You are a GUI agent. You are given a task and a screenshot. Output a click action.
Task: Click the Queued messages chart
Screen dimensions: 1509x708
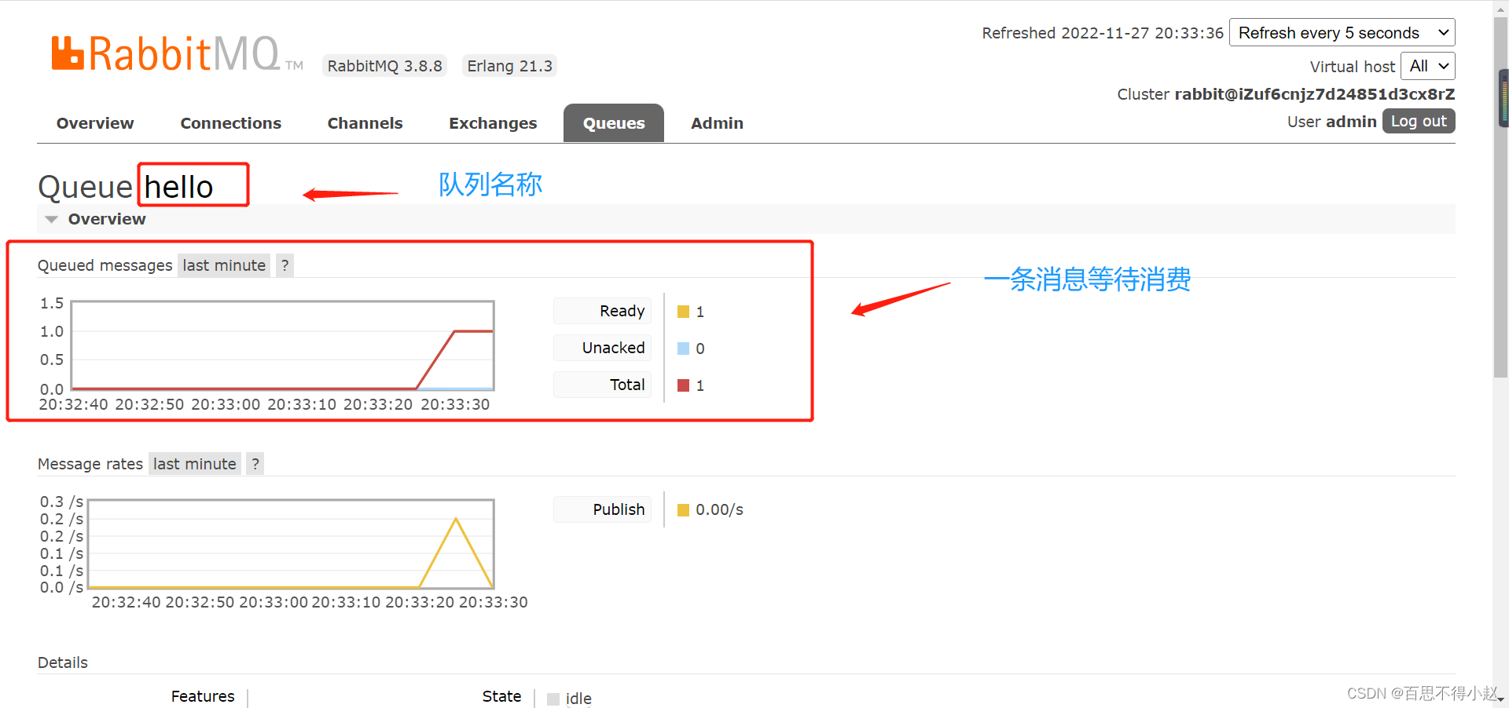point(283,345)
